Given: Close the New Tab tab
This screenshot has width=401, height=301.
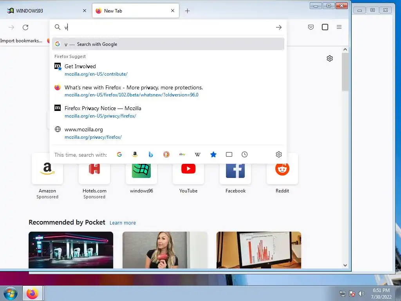Looking at the screenshot, I should pos(173,11).
